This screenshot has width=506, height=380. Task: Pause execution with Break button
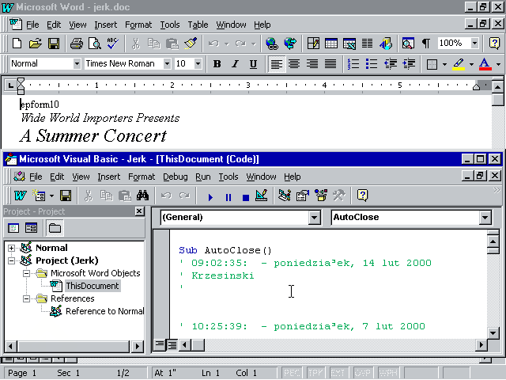coord(228,197)
